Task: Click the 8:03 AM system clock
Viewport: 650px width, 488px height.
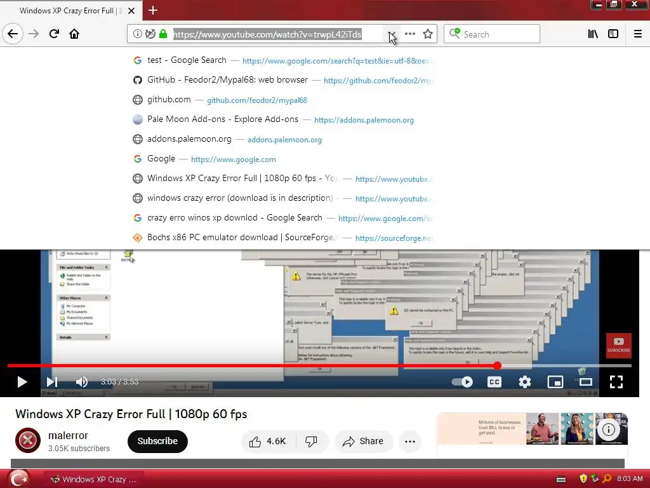Action: tap(630, 479)
